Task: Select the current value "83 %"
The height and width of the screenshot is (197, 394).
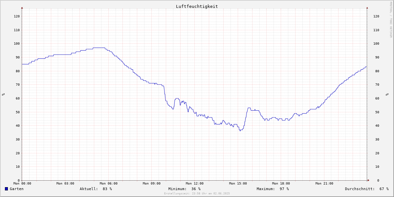Action: (x=107, y=189)
